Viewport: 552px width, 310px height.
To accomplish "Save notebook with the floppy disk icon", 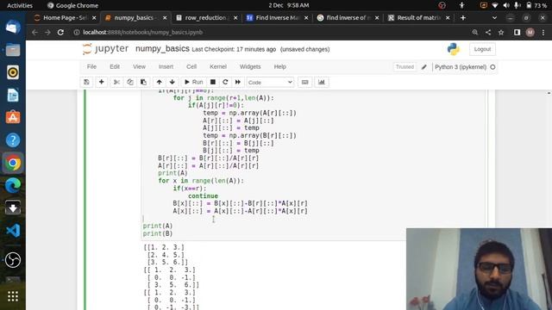I will (86, 82).
